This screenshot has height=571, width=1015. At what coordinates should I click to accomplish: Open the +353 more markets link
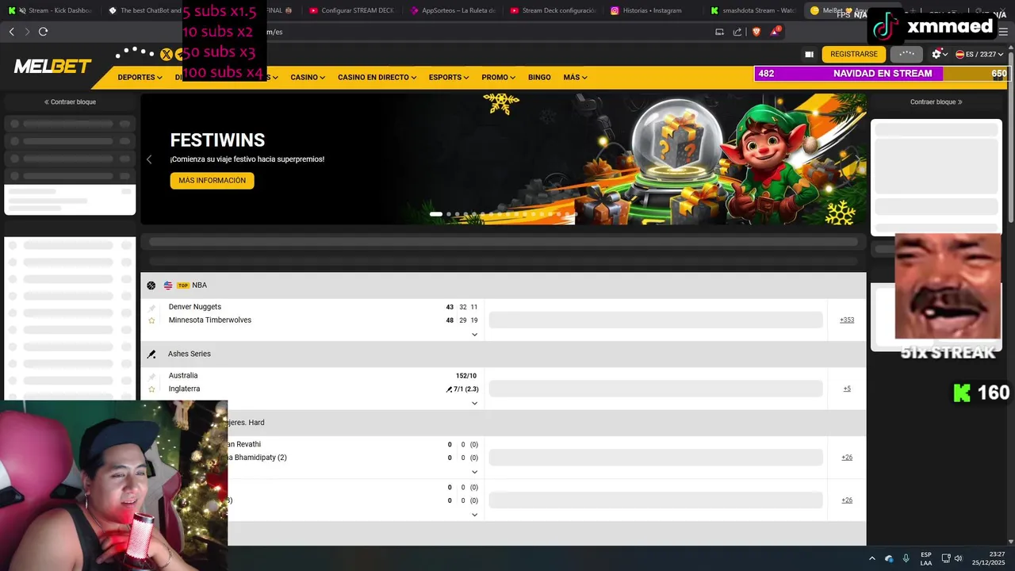point(847,320)
